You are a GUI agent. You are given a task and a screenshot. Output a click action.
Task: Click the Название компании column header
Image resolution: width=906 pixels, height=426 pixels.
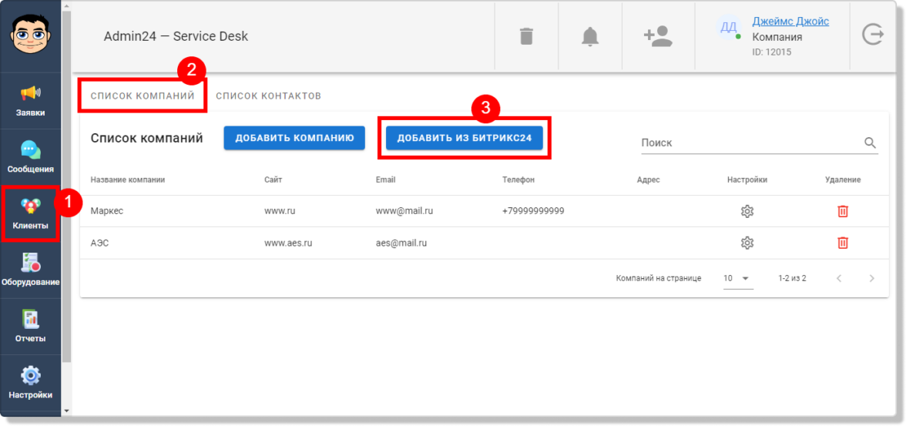coord(128,179)
